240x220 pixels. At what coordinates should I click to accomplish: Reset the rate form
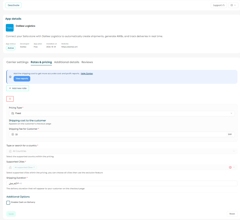[x=232, y=214]
